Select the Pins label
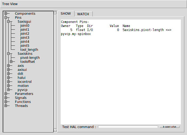This screenshot has height=135, width=187. (18, 18)
